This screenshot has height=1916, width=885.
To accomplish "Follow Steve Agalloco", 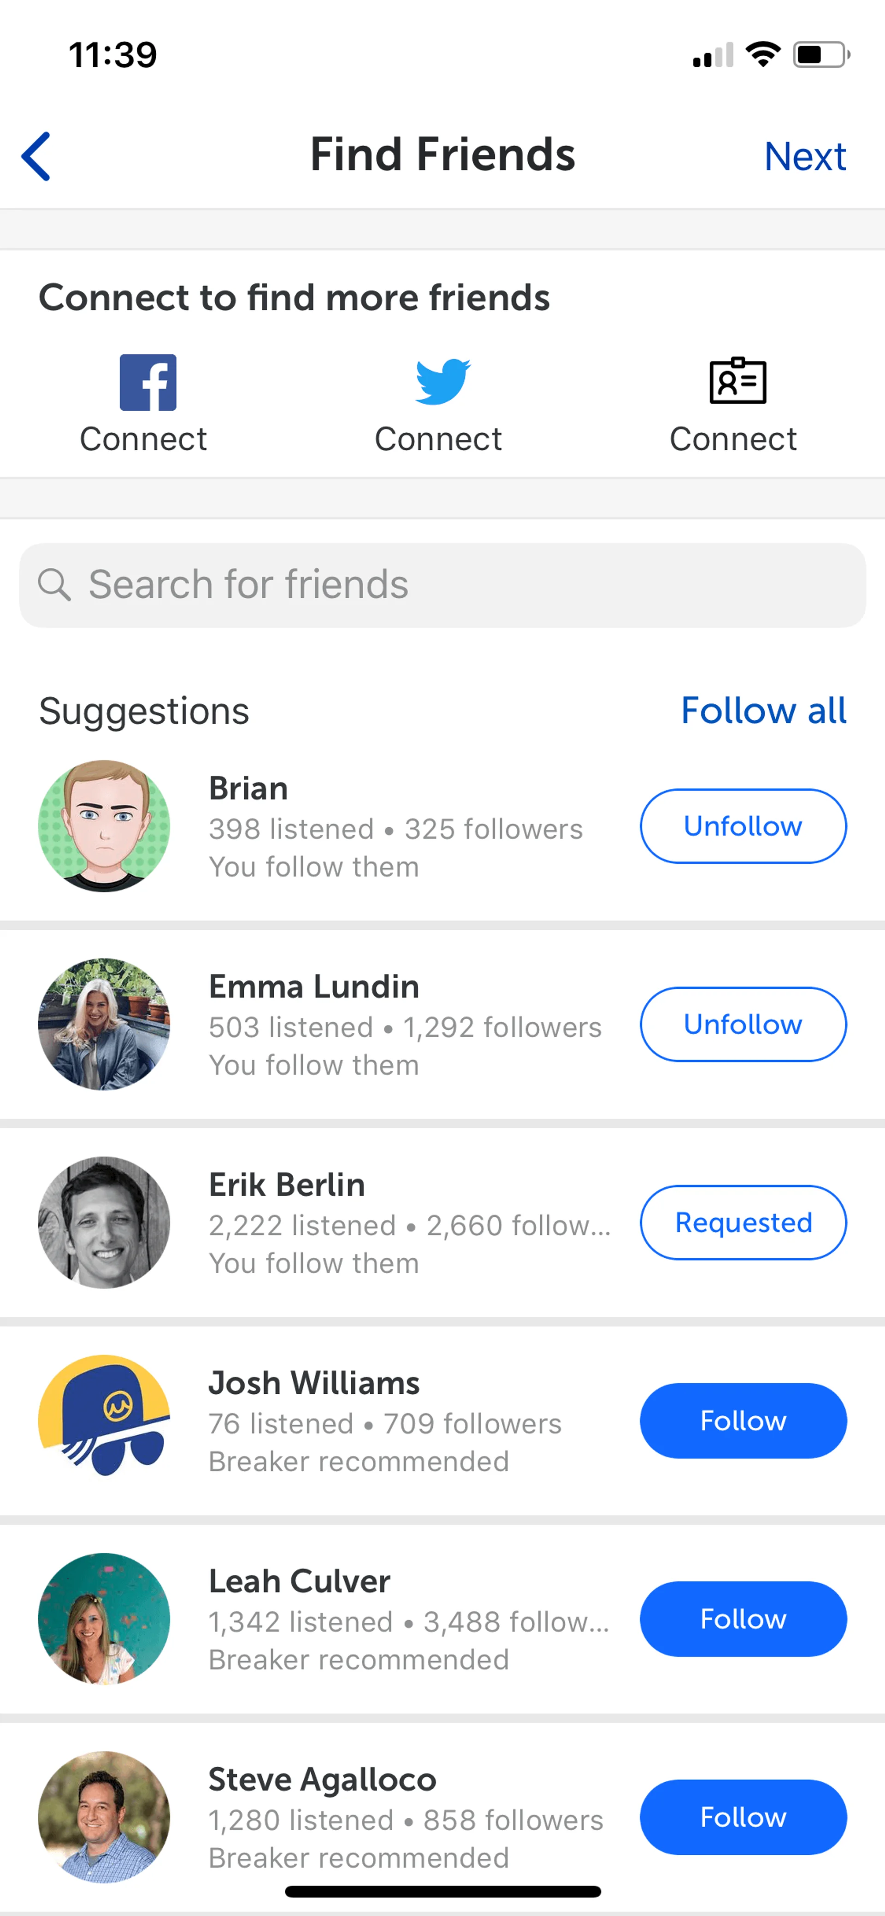I will click(742, 1816).
